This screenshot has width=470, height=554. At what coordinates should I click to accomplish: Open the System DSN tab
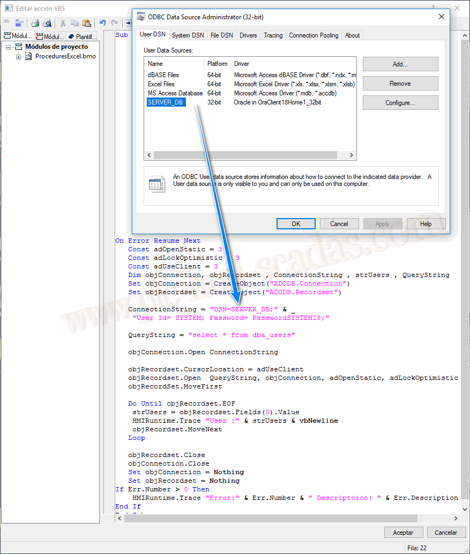point(188,35)
